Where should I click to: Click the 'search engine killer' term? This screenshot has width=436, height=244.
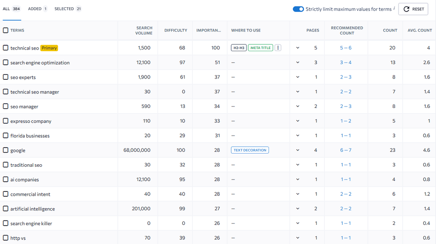click(x=31, y=224)
